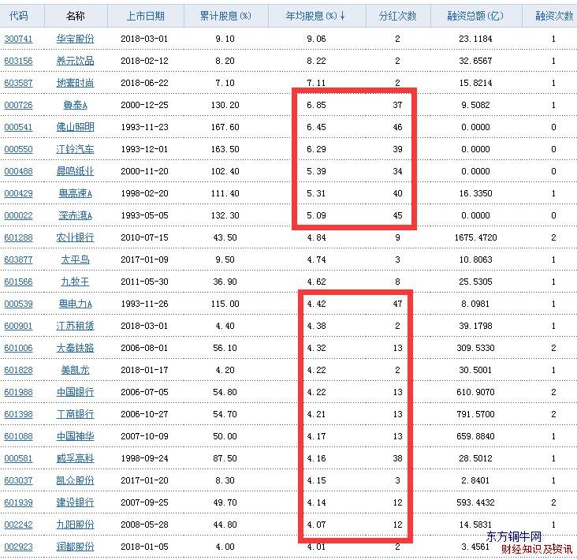577x560 pixels.
Task: Open the 地素时尚 stock link
Action: [75, 83]
